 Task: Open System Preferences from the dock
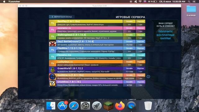85,106
